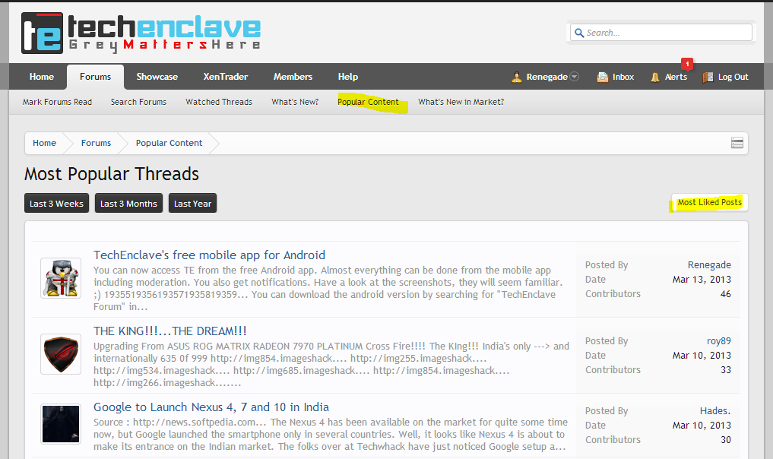The image size is (773, 459).
Task: Click the TechEnclave logo
Action: [141, 33]
